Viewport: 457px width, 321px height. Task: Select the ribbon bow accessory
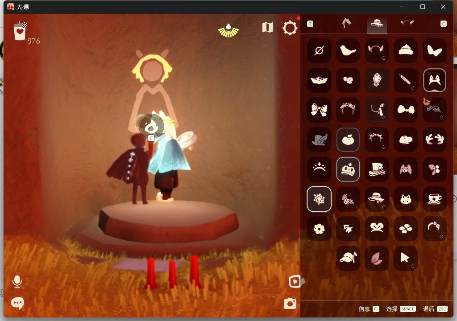[x=319, y=110]
